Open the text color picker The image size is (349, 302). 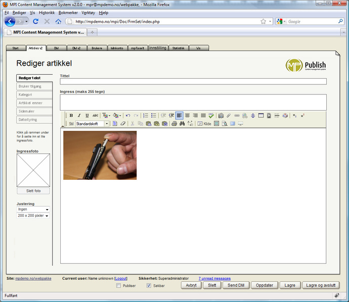pos(105,116)
